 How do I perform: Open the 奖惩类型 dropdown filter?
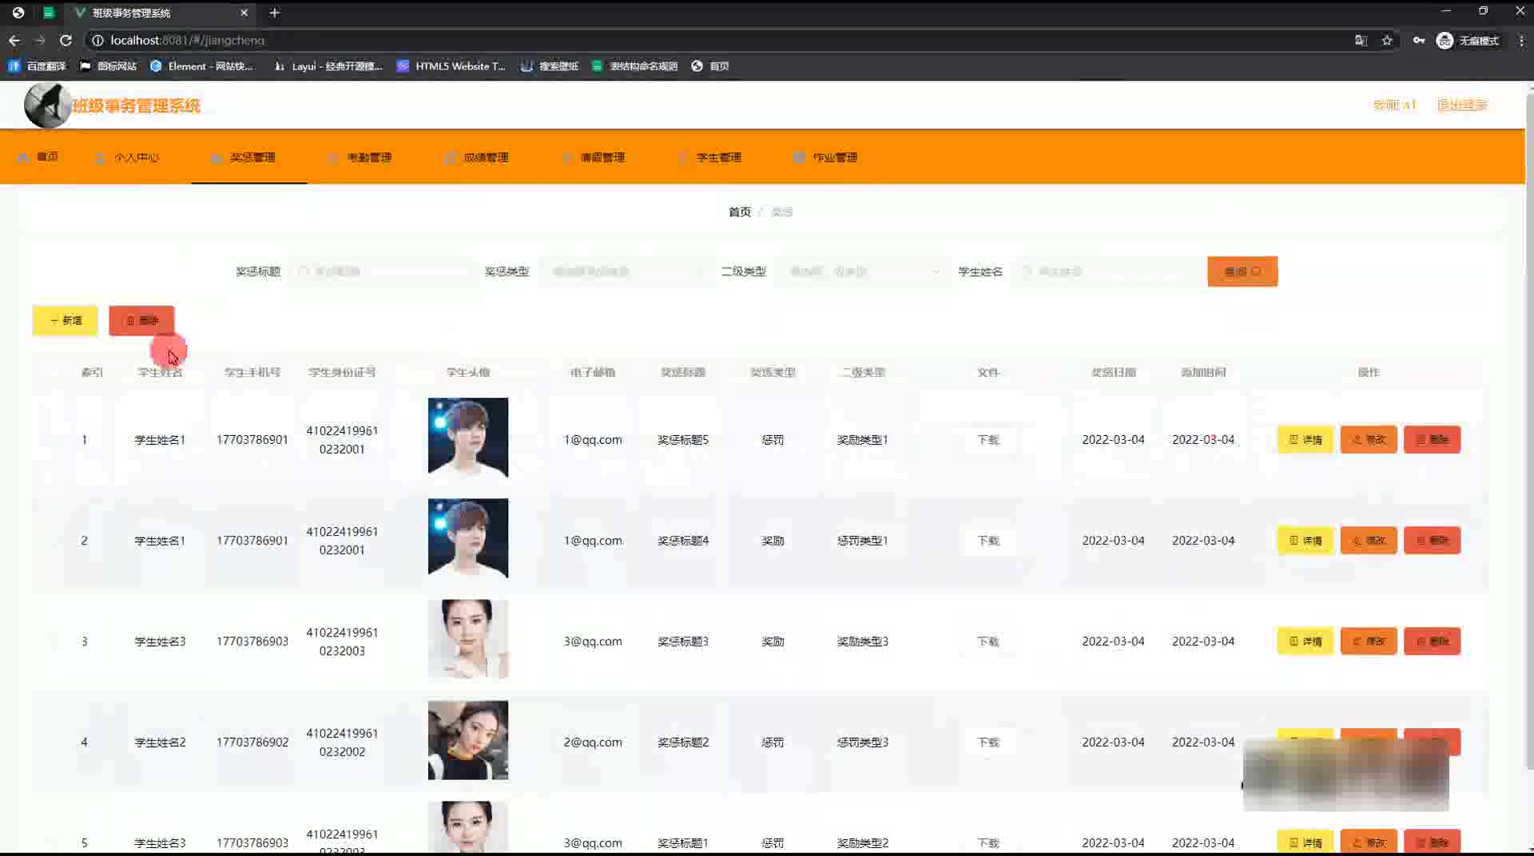coord(625,271)
